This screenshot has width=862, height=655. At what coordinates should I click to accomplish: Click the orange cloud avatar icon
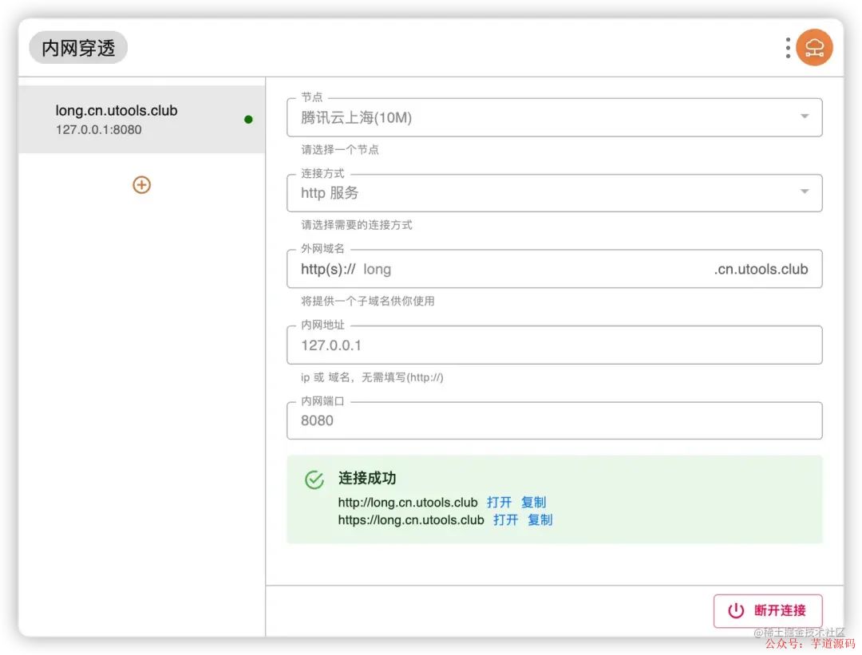point(815,48)
